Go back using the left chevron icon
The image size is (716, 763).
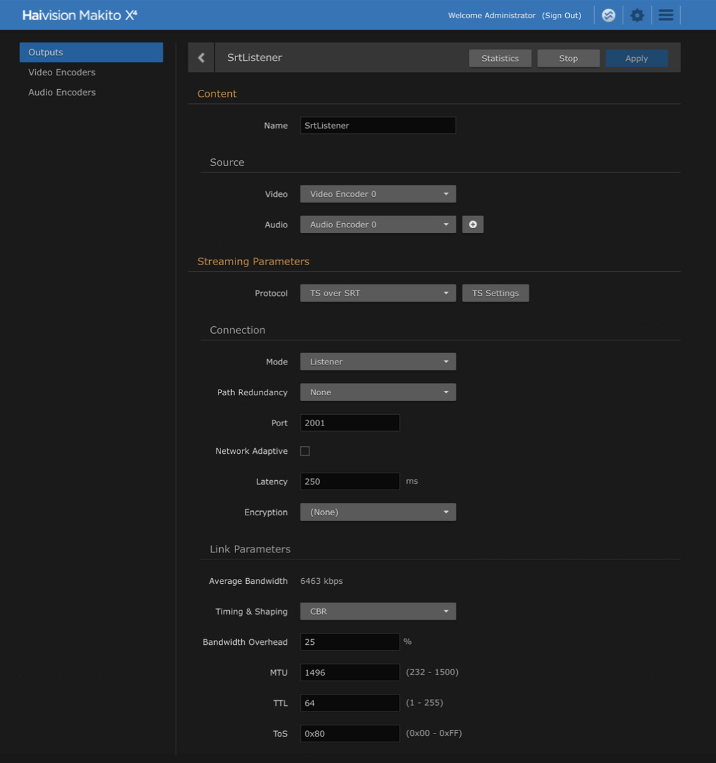click(201, 58)
